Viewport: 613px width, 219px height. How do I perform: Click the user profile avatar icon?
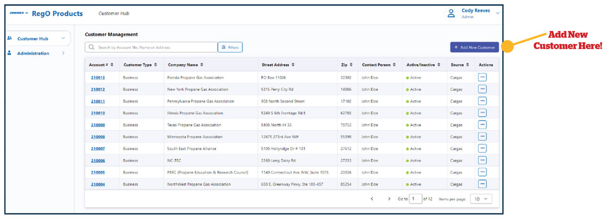point(451,13)
